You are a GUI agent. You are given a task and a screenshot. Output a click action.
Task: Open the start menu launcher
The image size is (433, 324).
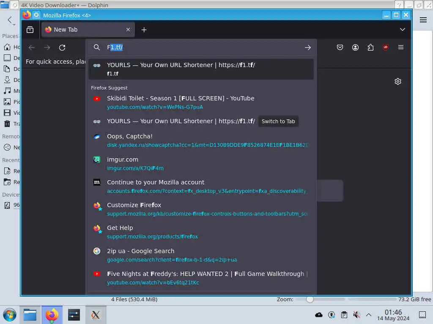pos(10,315)
